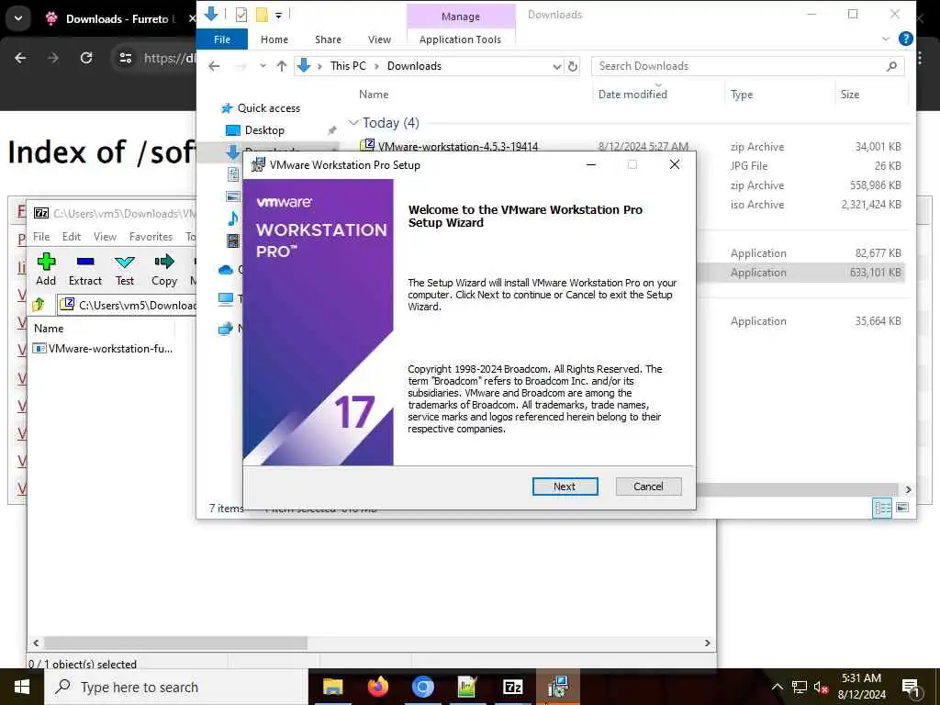This screenshot has width=940, height=705.
Task: Open the Edit menu in 7-Zip
Action: [72, 236]
